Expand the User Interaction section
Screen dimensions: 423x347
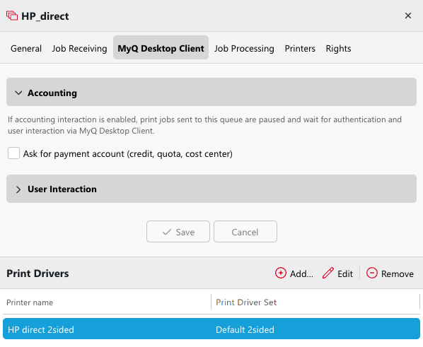(211, 189)
